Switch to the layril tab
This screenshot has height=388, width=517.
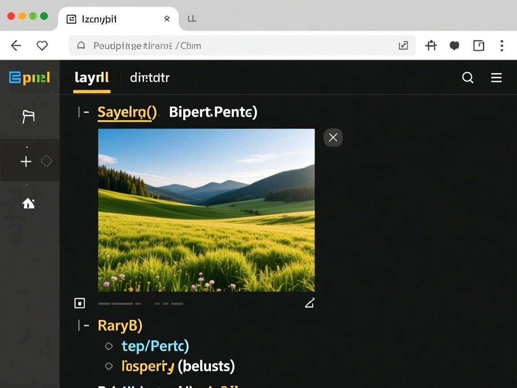coord(92,78)
